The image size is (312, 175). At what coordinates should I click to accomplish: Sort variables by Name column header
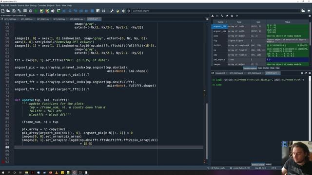pos(220,22)
